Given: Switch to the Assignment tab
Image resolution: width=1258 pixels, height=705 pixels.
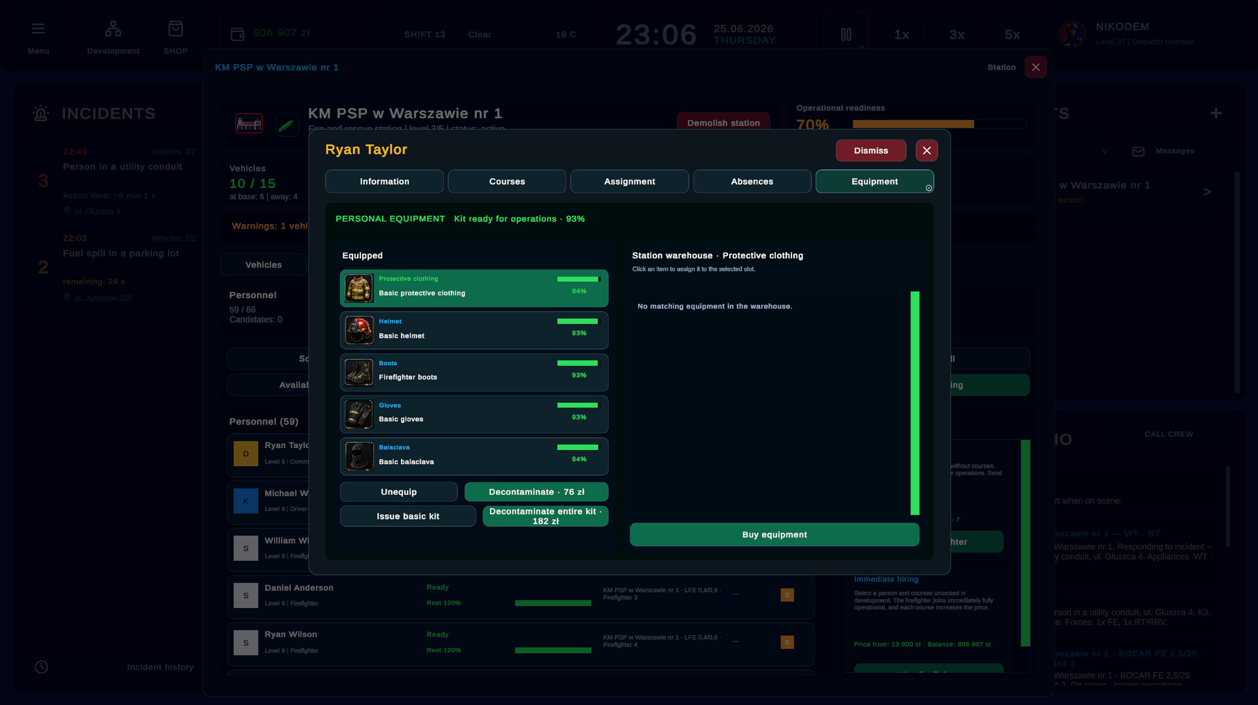Looking at the screenshot, I should coord(630,181).
